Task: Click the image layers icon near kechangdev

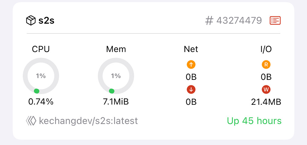Action: (x=31, y=121)
